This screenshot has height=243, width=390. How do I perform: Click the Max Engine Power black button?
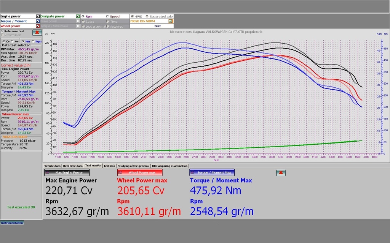[x=67, y=172]
